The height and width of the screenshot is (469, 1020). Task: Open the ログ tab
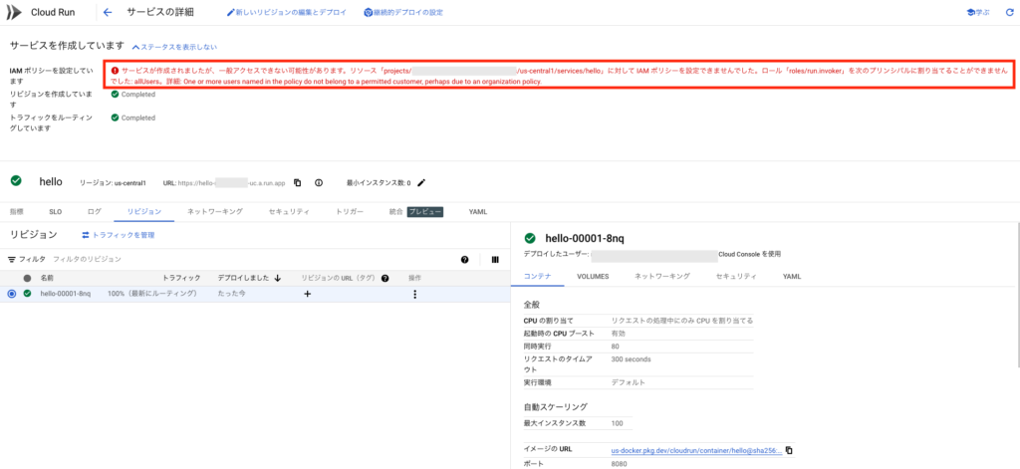[x=95, y=212]
